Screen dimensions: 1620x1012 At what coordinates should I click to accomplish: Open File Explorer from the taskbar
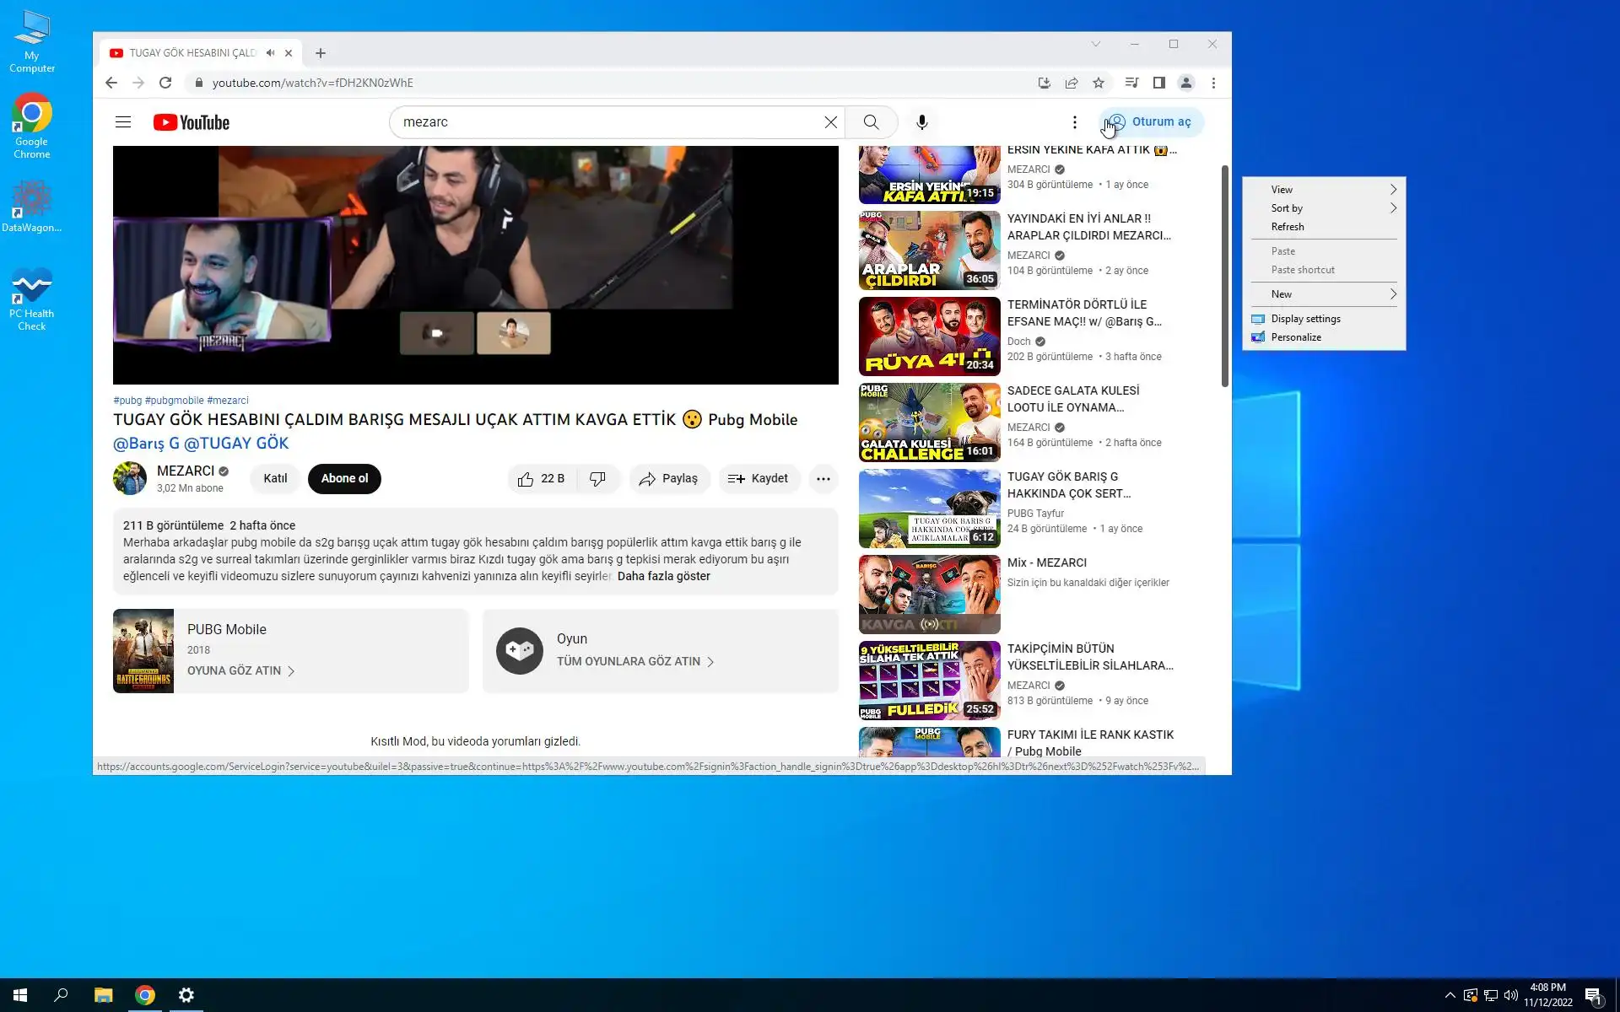pyautogui.click(x=103, y=995)
